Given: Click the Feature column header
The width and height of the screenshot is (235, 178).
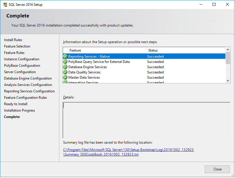Looking at the screenshot, I should (107, 50).
